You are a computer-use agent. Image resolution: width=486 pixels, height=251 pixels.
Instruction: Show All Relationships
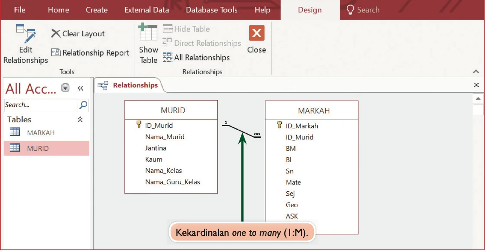pyautogui.click(x=196, y=57)
